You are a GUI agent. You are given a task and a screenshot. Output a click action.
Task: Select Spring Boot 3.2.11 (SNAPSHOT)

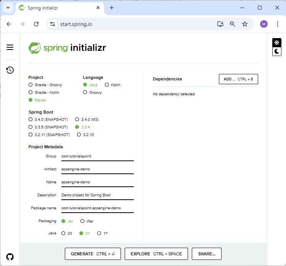pos(49,135)
